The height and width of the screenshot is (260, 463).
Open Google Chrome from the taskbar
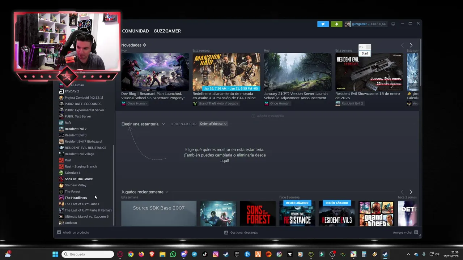[x=131, y=254]
